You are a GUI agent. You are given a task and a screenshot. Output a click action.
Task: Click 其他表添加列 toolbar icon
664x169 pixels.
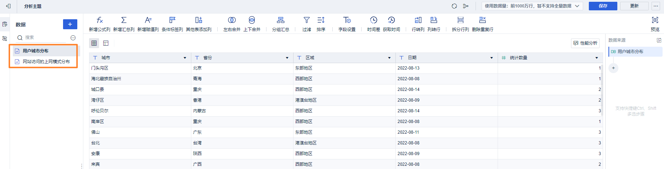click(199, 20)
